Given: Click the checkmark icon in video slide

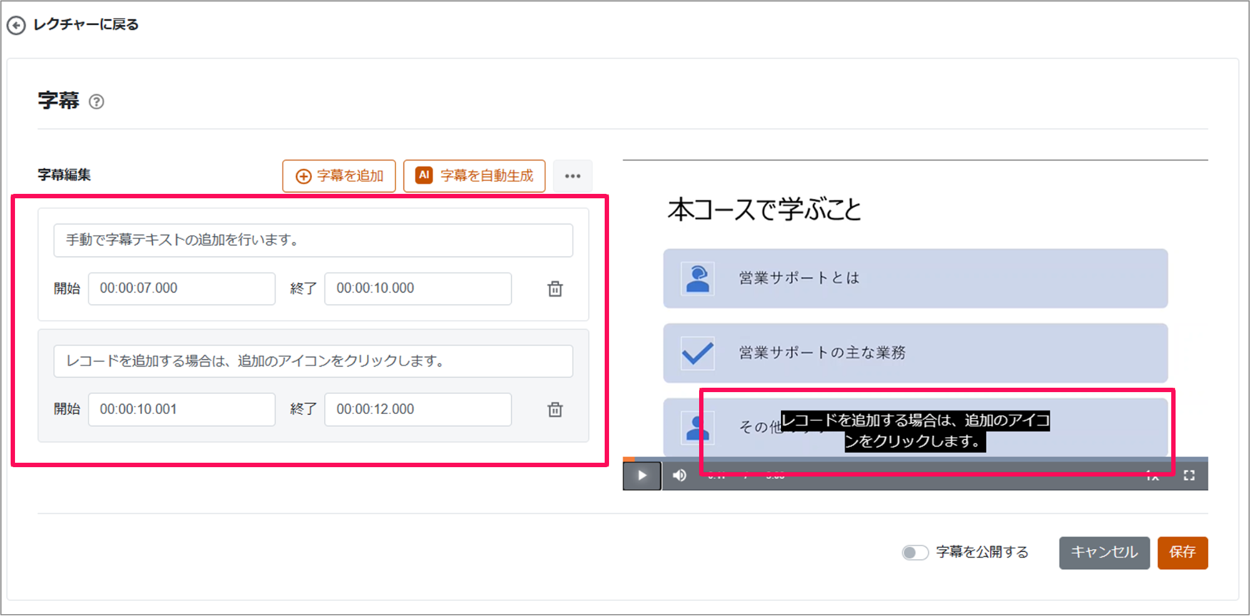Looking at the screenshot, I should 698,353.
